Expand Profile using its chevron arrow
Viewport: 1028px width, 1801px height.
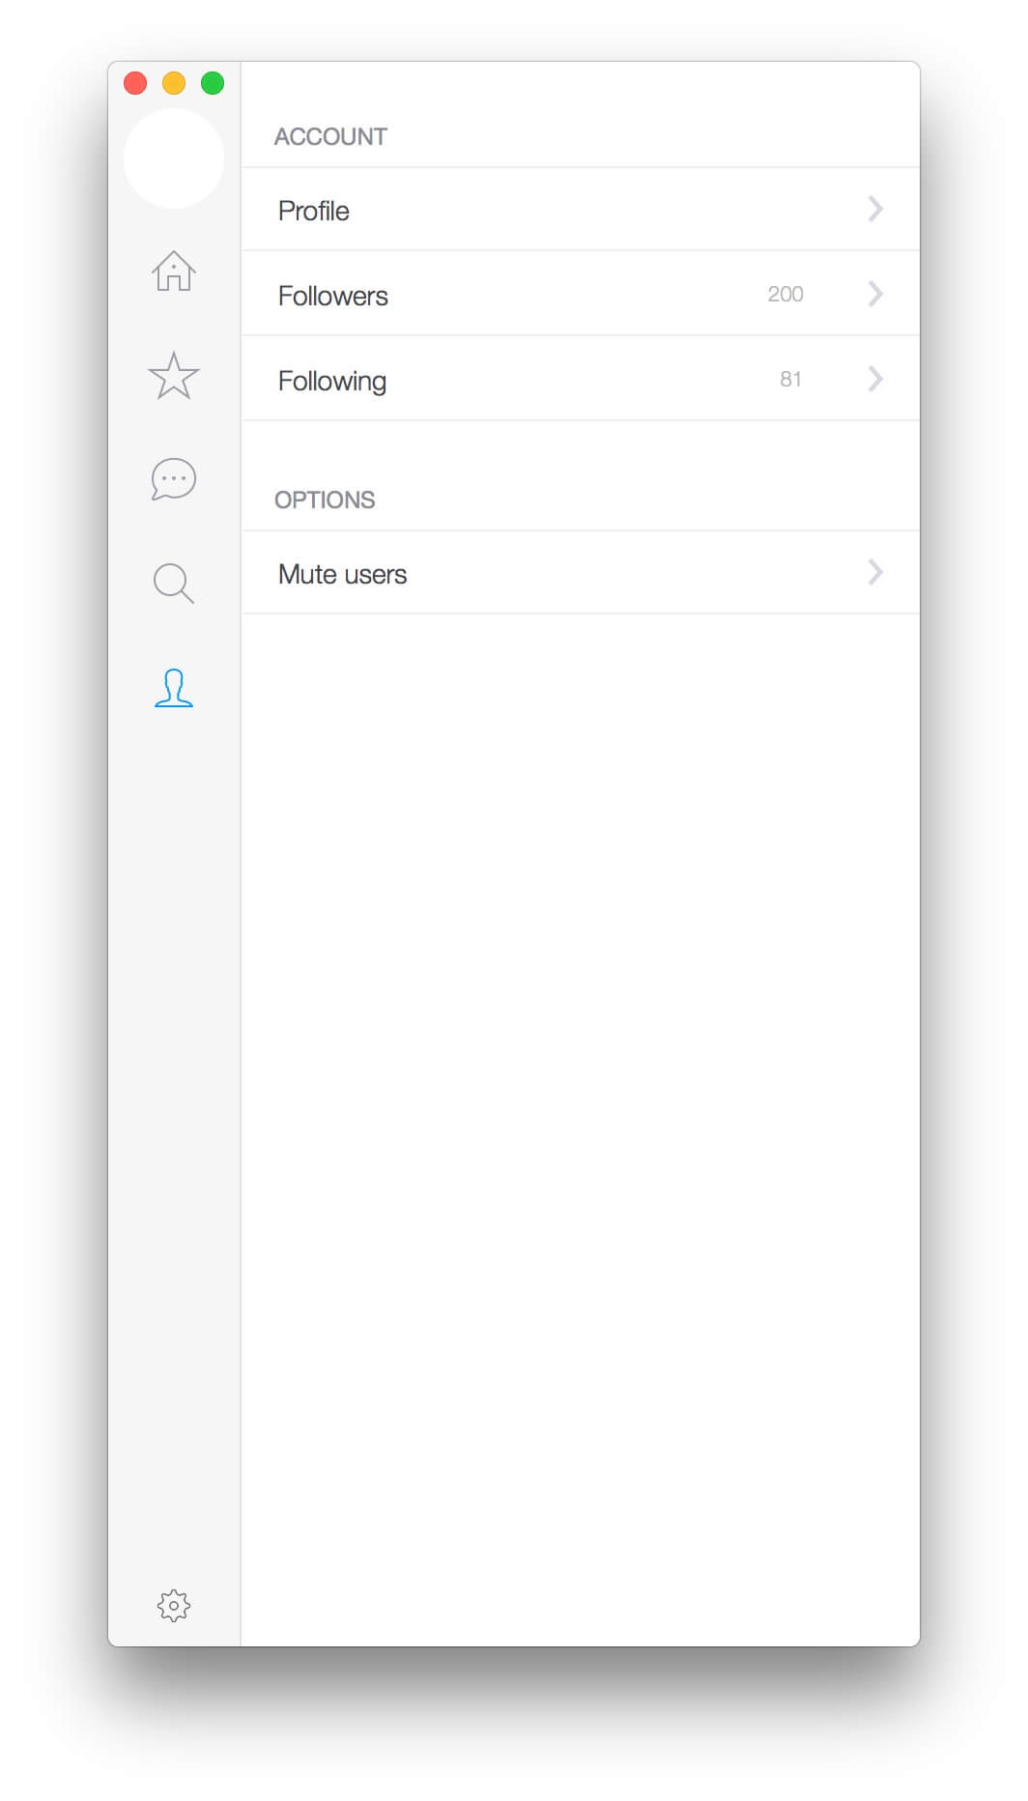[875, 209]
